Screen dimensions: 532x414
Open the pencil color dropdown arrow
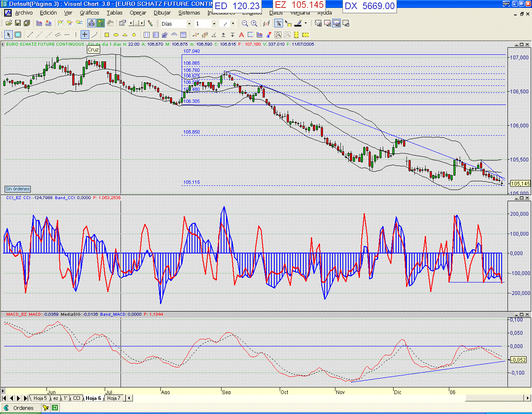point(305,23)
